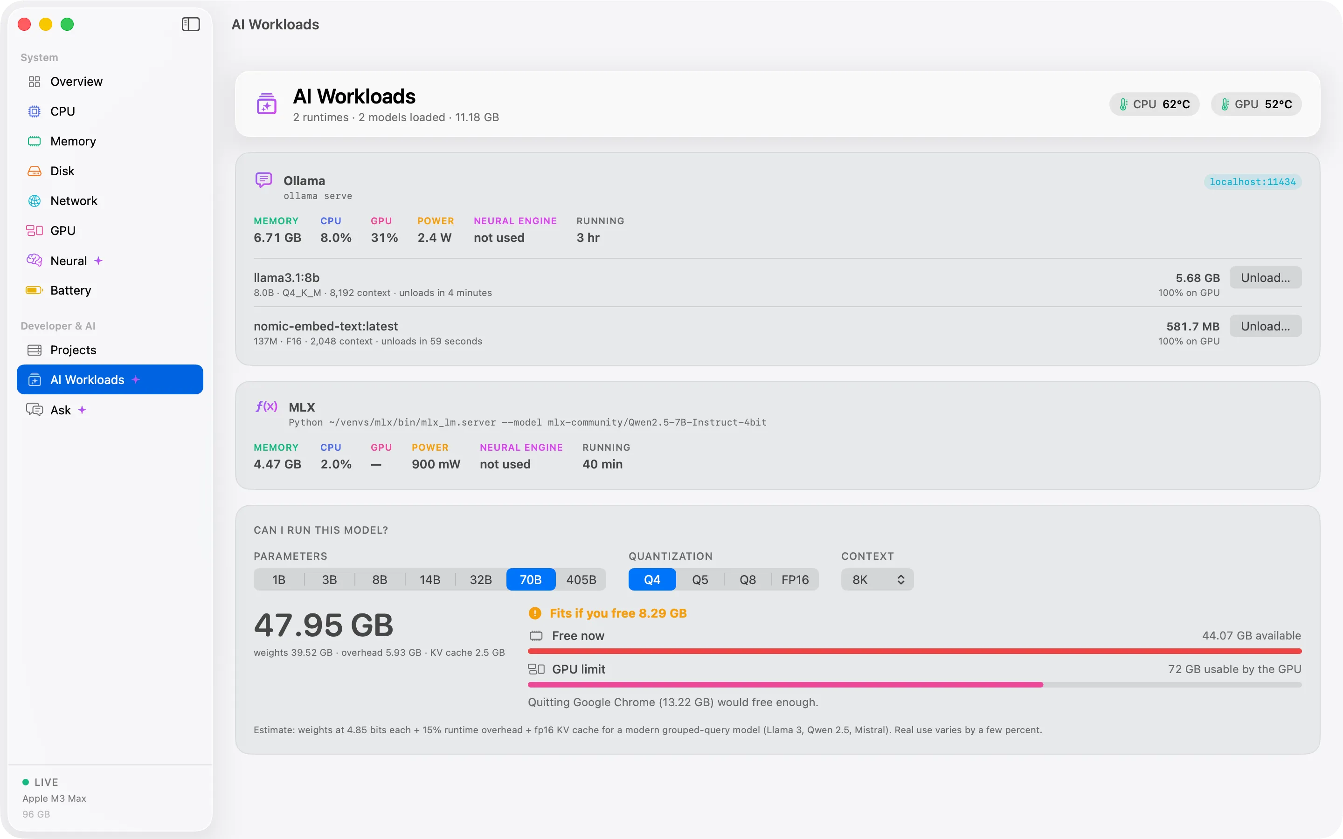The height and width of the screenshot is (839, 1343).
Task: Open the 8K context dropdown
Action: coord(877,579)
